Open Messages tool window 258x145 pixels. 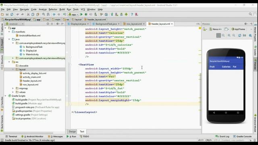(x=55, y=137)
